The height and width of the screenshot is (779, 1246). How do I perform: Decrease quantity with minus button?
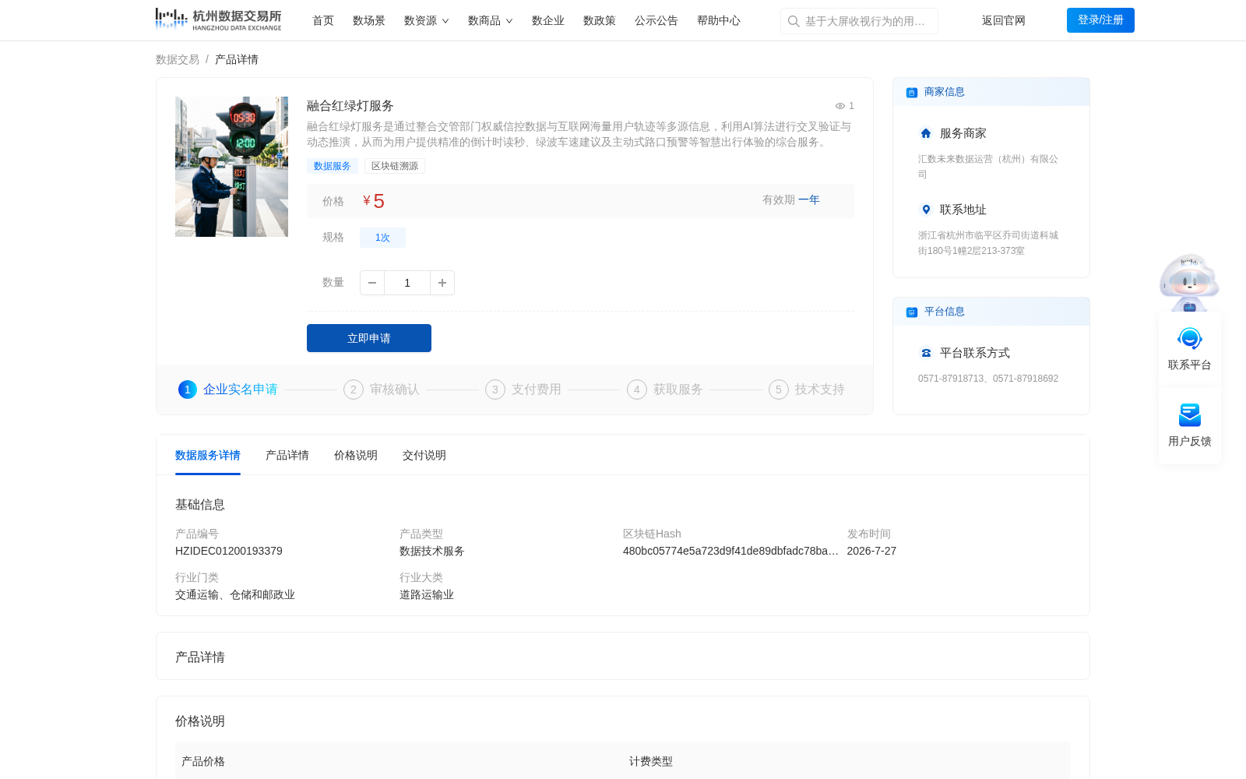(x=372, y=283)
